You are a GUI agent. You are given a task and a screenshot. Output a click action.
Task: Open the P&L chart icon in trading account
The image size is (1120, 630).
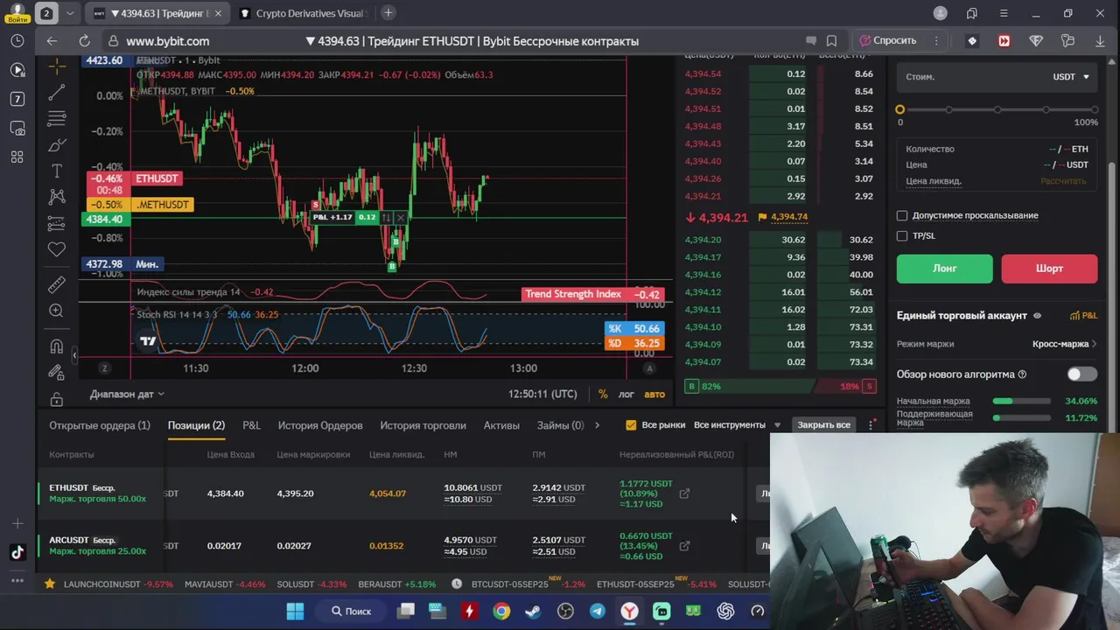[1083, 315]
